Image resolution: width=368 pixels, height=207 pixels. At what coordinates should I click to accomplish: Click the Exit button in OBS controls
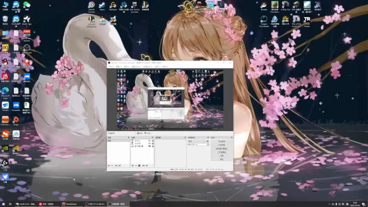click(222, 159)
